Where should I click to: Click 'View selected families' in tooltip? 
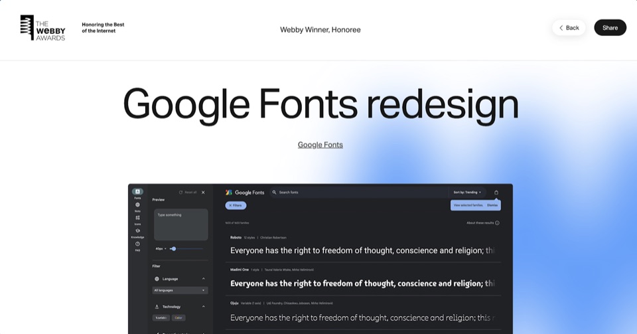point(468,205)
